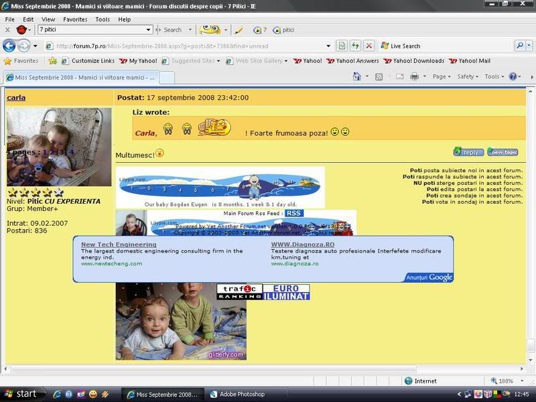Screen dimensions: 536x402
Task: Open the red monkey icon dropdown arrow
Action: (x=29, y=30)
